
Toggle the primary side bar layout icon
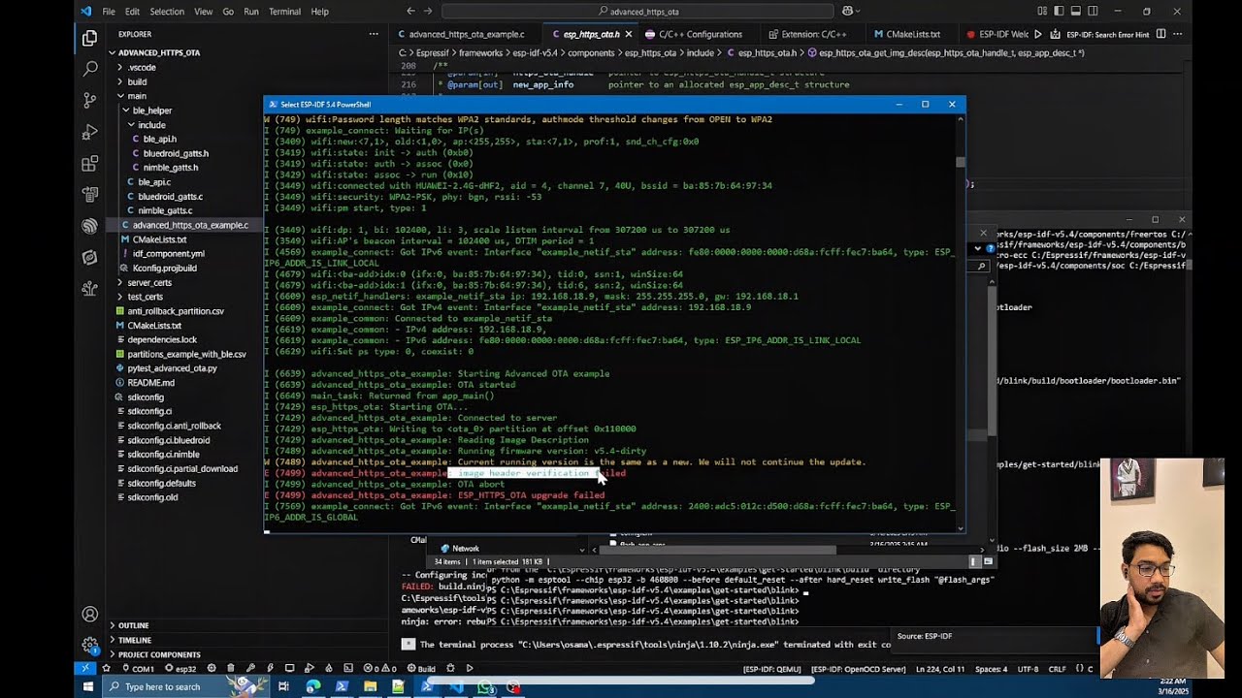point(1059,12)
